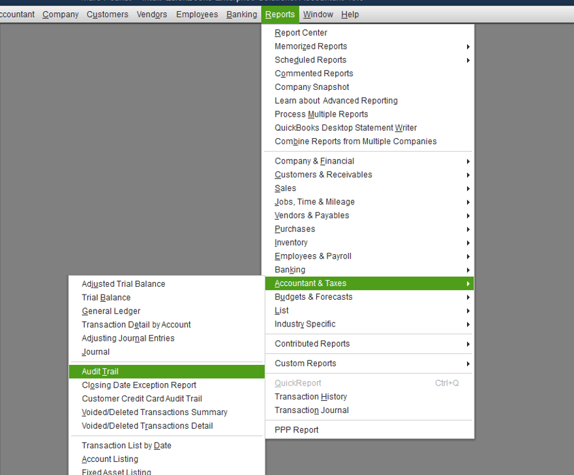The height and width of the screenshot is (475, 574).
Task: Launch QuickBooks Desktop Statement Writer
Action: point(369,128)
